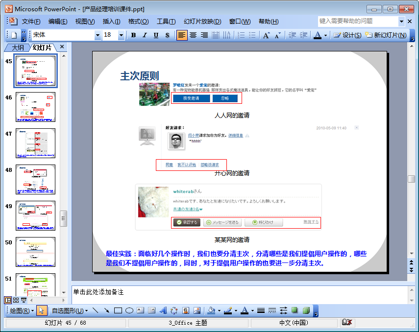The height and width of the screenshot is (332, 419).
Task: Open the 绘图 (Draw) menu
Action: click(22, 310)
